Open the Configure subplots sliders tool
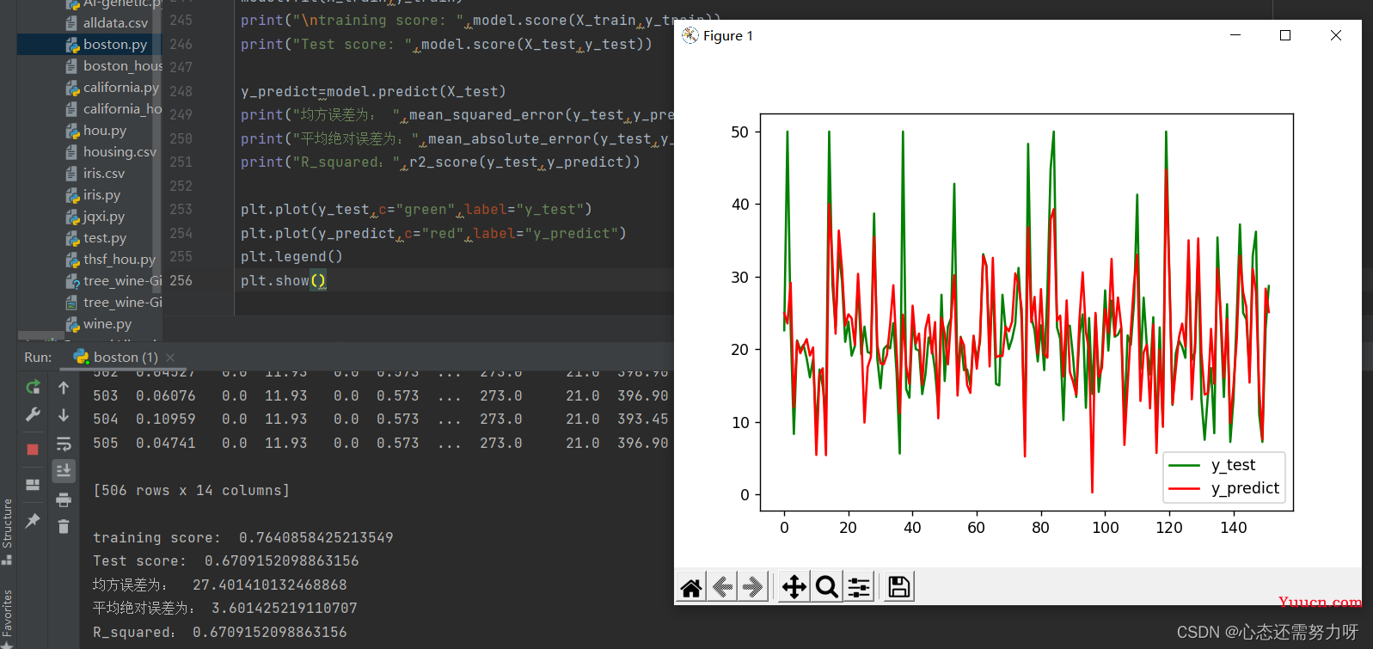This screenshot has width=1373, height=649. [x=859, y=587]
